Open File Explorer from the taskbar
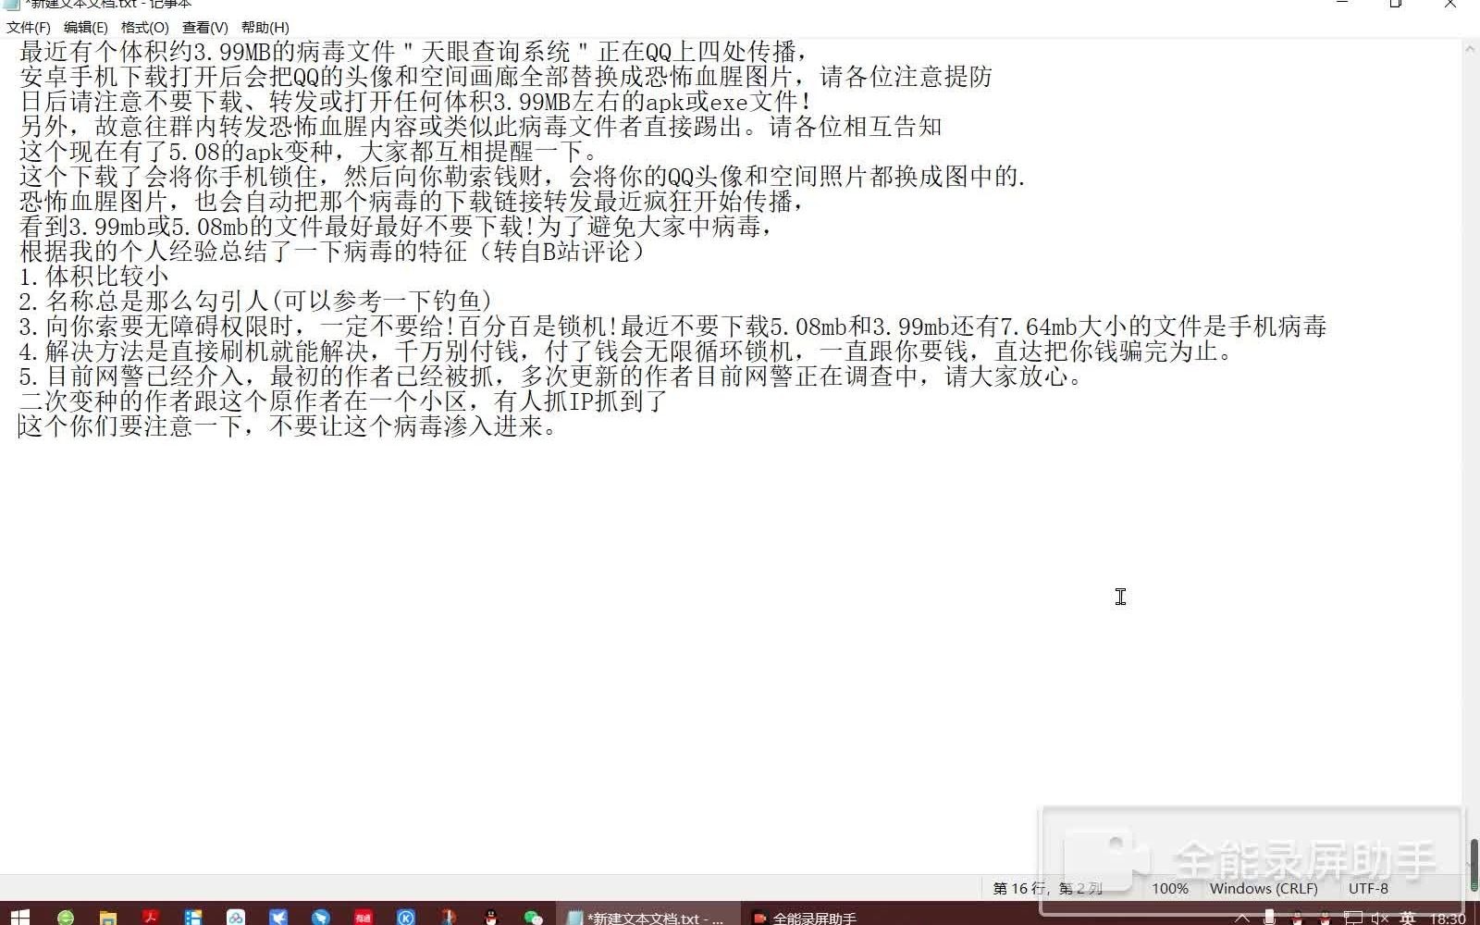1480x925 pixels. tap(107, 917)
